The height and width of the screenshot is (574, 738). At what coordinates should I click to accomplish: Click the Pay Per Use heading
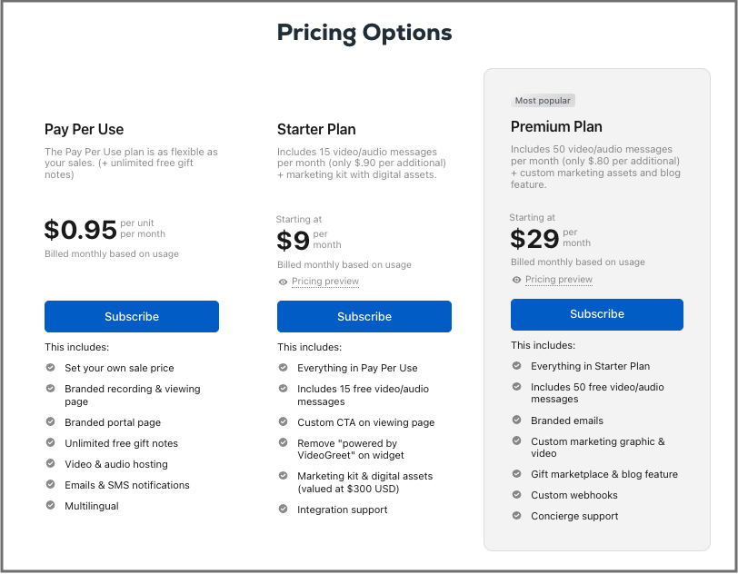point(85,129)
